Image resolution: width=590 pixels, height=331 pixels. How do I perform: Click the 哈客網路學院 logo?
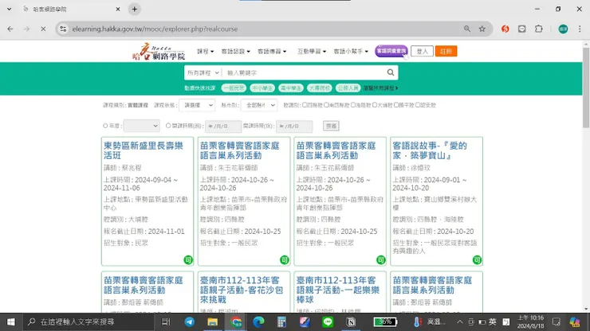[159, 52]
